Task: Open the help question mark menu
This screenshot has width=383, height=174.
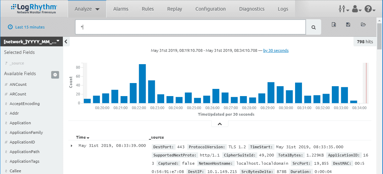Action: (370, 9)
